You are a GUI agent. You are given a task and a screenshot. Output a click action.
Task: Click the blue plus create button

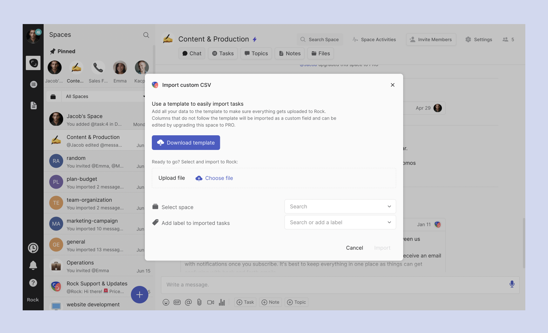point(140,295)
